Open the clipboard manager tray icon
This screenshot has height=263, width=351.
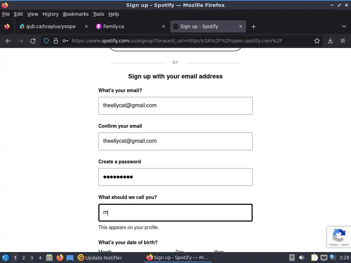(x=315, y=258)
